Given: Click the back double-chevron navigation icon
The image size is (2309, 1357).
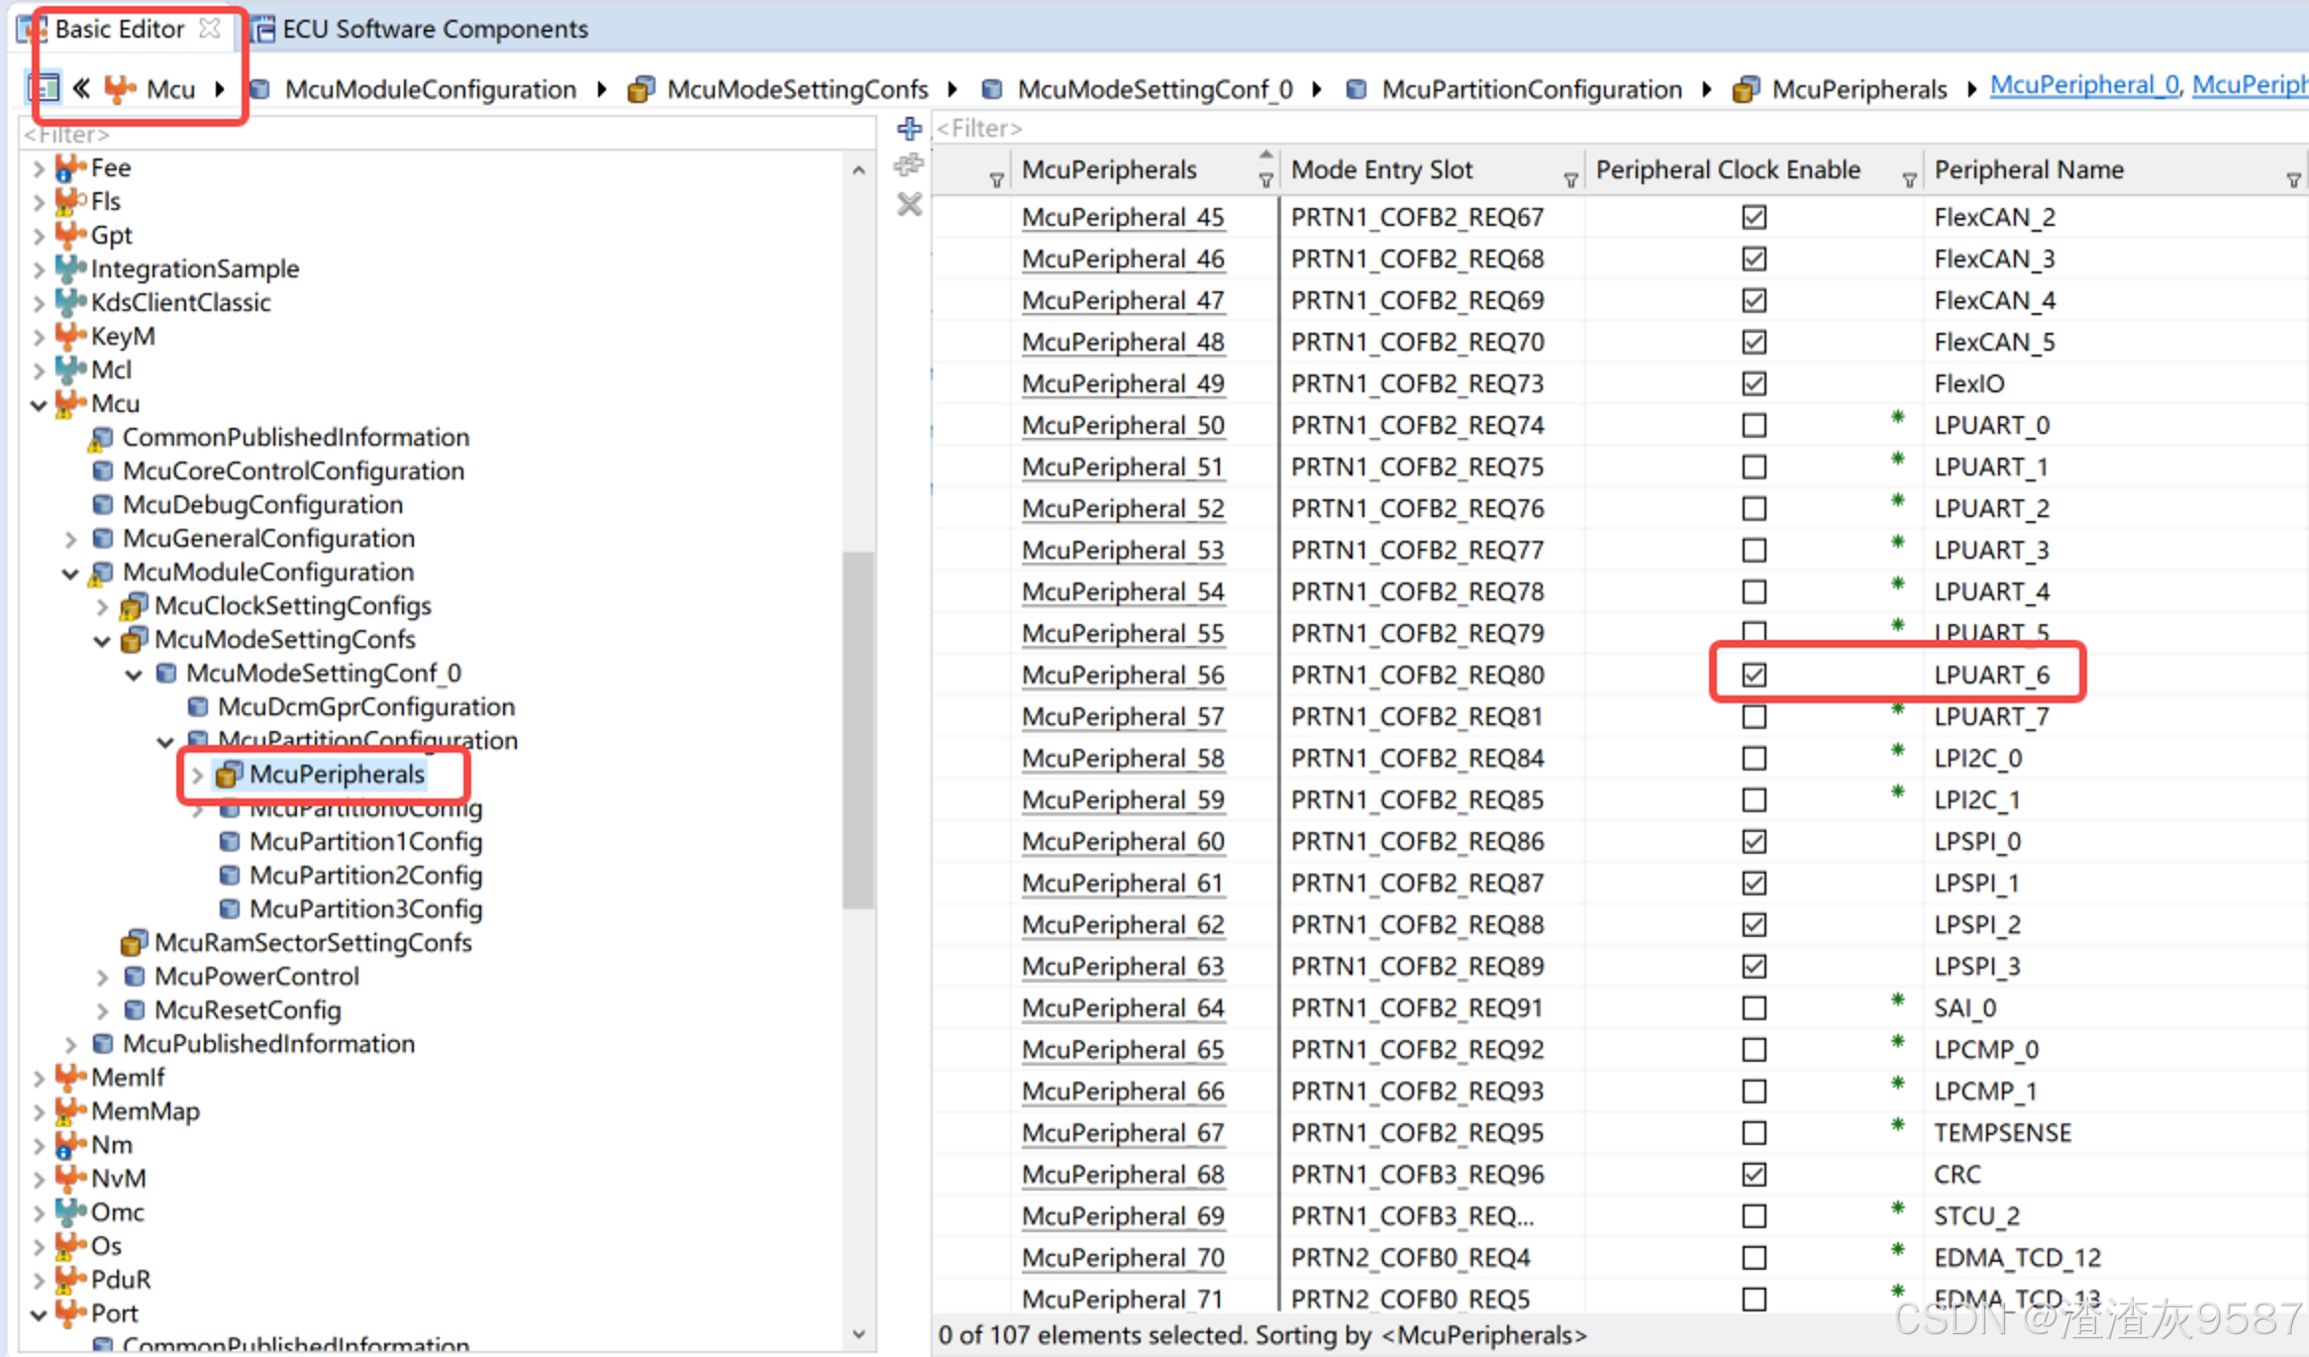Looking at the screenshot, I should point(81,89).
